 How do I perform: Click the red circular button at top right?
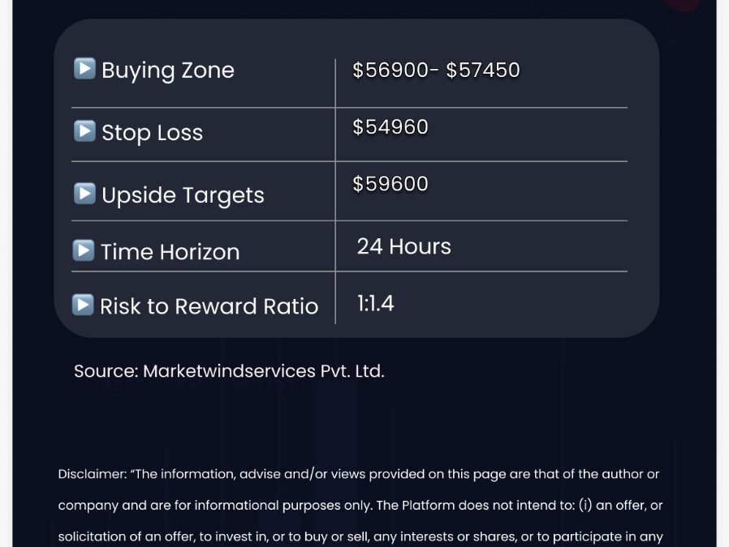pyautogui.click(x=682, y=5)
